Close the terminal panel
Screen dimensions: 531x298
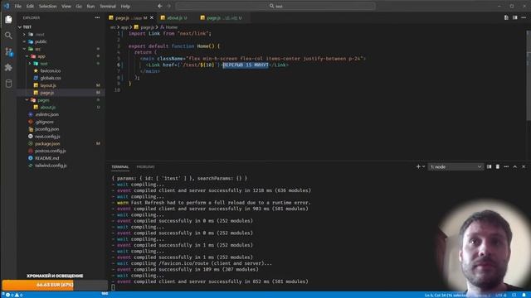click(524, 166)
